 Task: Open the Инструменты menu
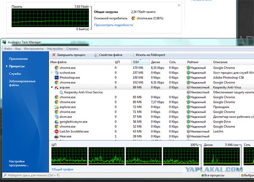coord(34,49)
